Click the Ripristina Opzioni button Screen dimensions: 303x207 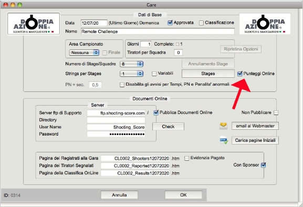click(241, 49)
